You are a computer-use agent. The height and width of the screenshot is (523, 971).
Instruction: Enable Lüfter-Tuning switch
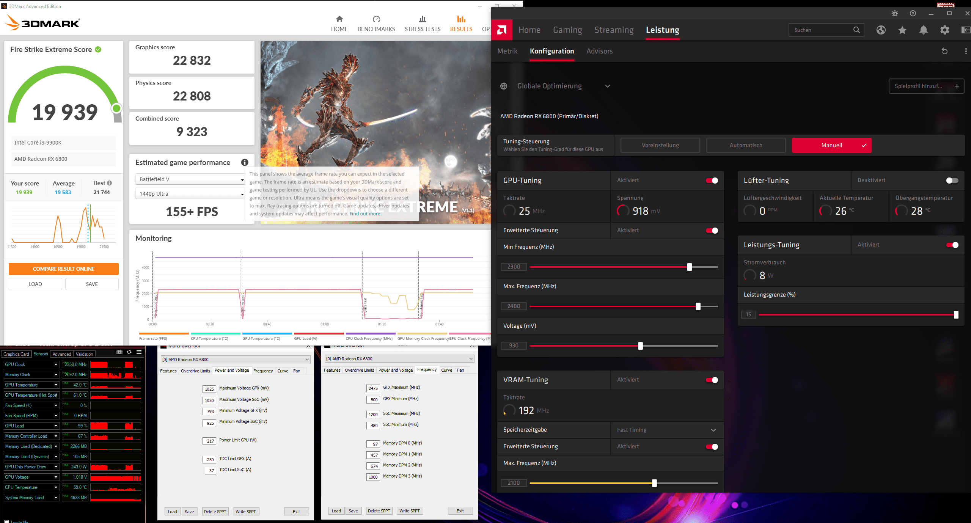pos(952,181)
